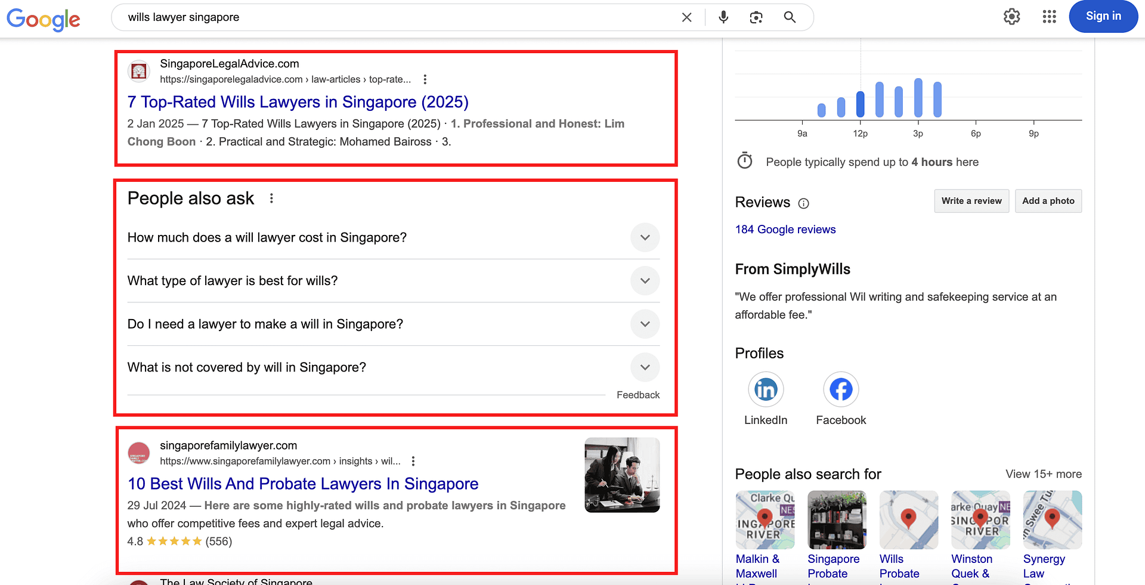This screenshot has height=585, width=1145.
Task: Expand 'What type of lawyer is best for wills?'
Action: tap(394, 281)
